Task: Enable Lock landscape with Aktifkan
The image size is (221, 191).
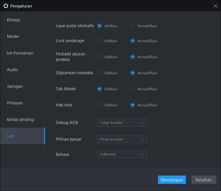Action: pos(99,41)
